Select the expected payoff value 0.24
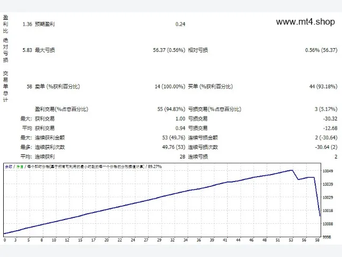 (x=180, y=24)
